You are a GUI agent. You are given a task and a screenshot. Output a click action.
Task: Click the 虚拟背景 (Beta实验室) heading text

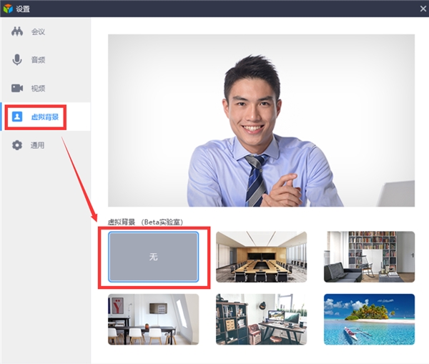tap(145, 222)
